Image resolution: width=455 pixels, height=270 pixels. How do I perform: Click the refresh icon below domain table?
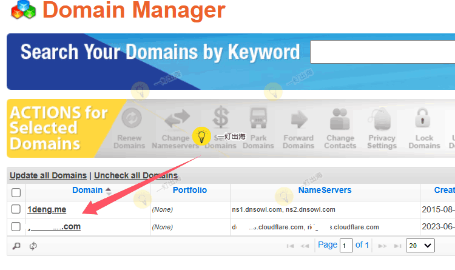pos(33,246)
